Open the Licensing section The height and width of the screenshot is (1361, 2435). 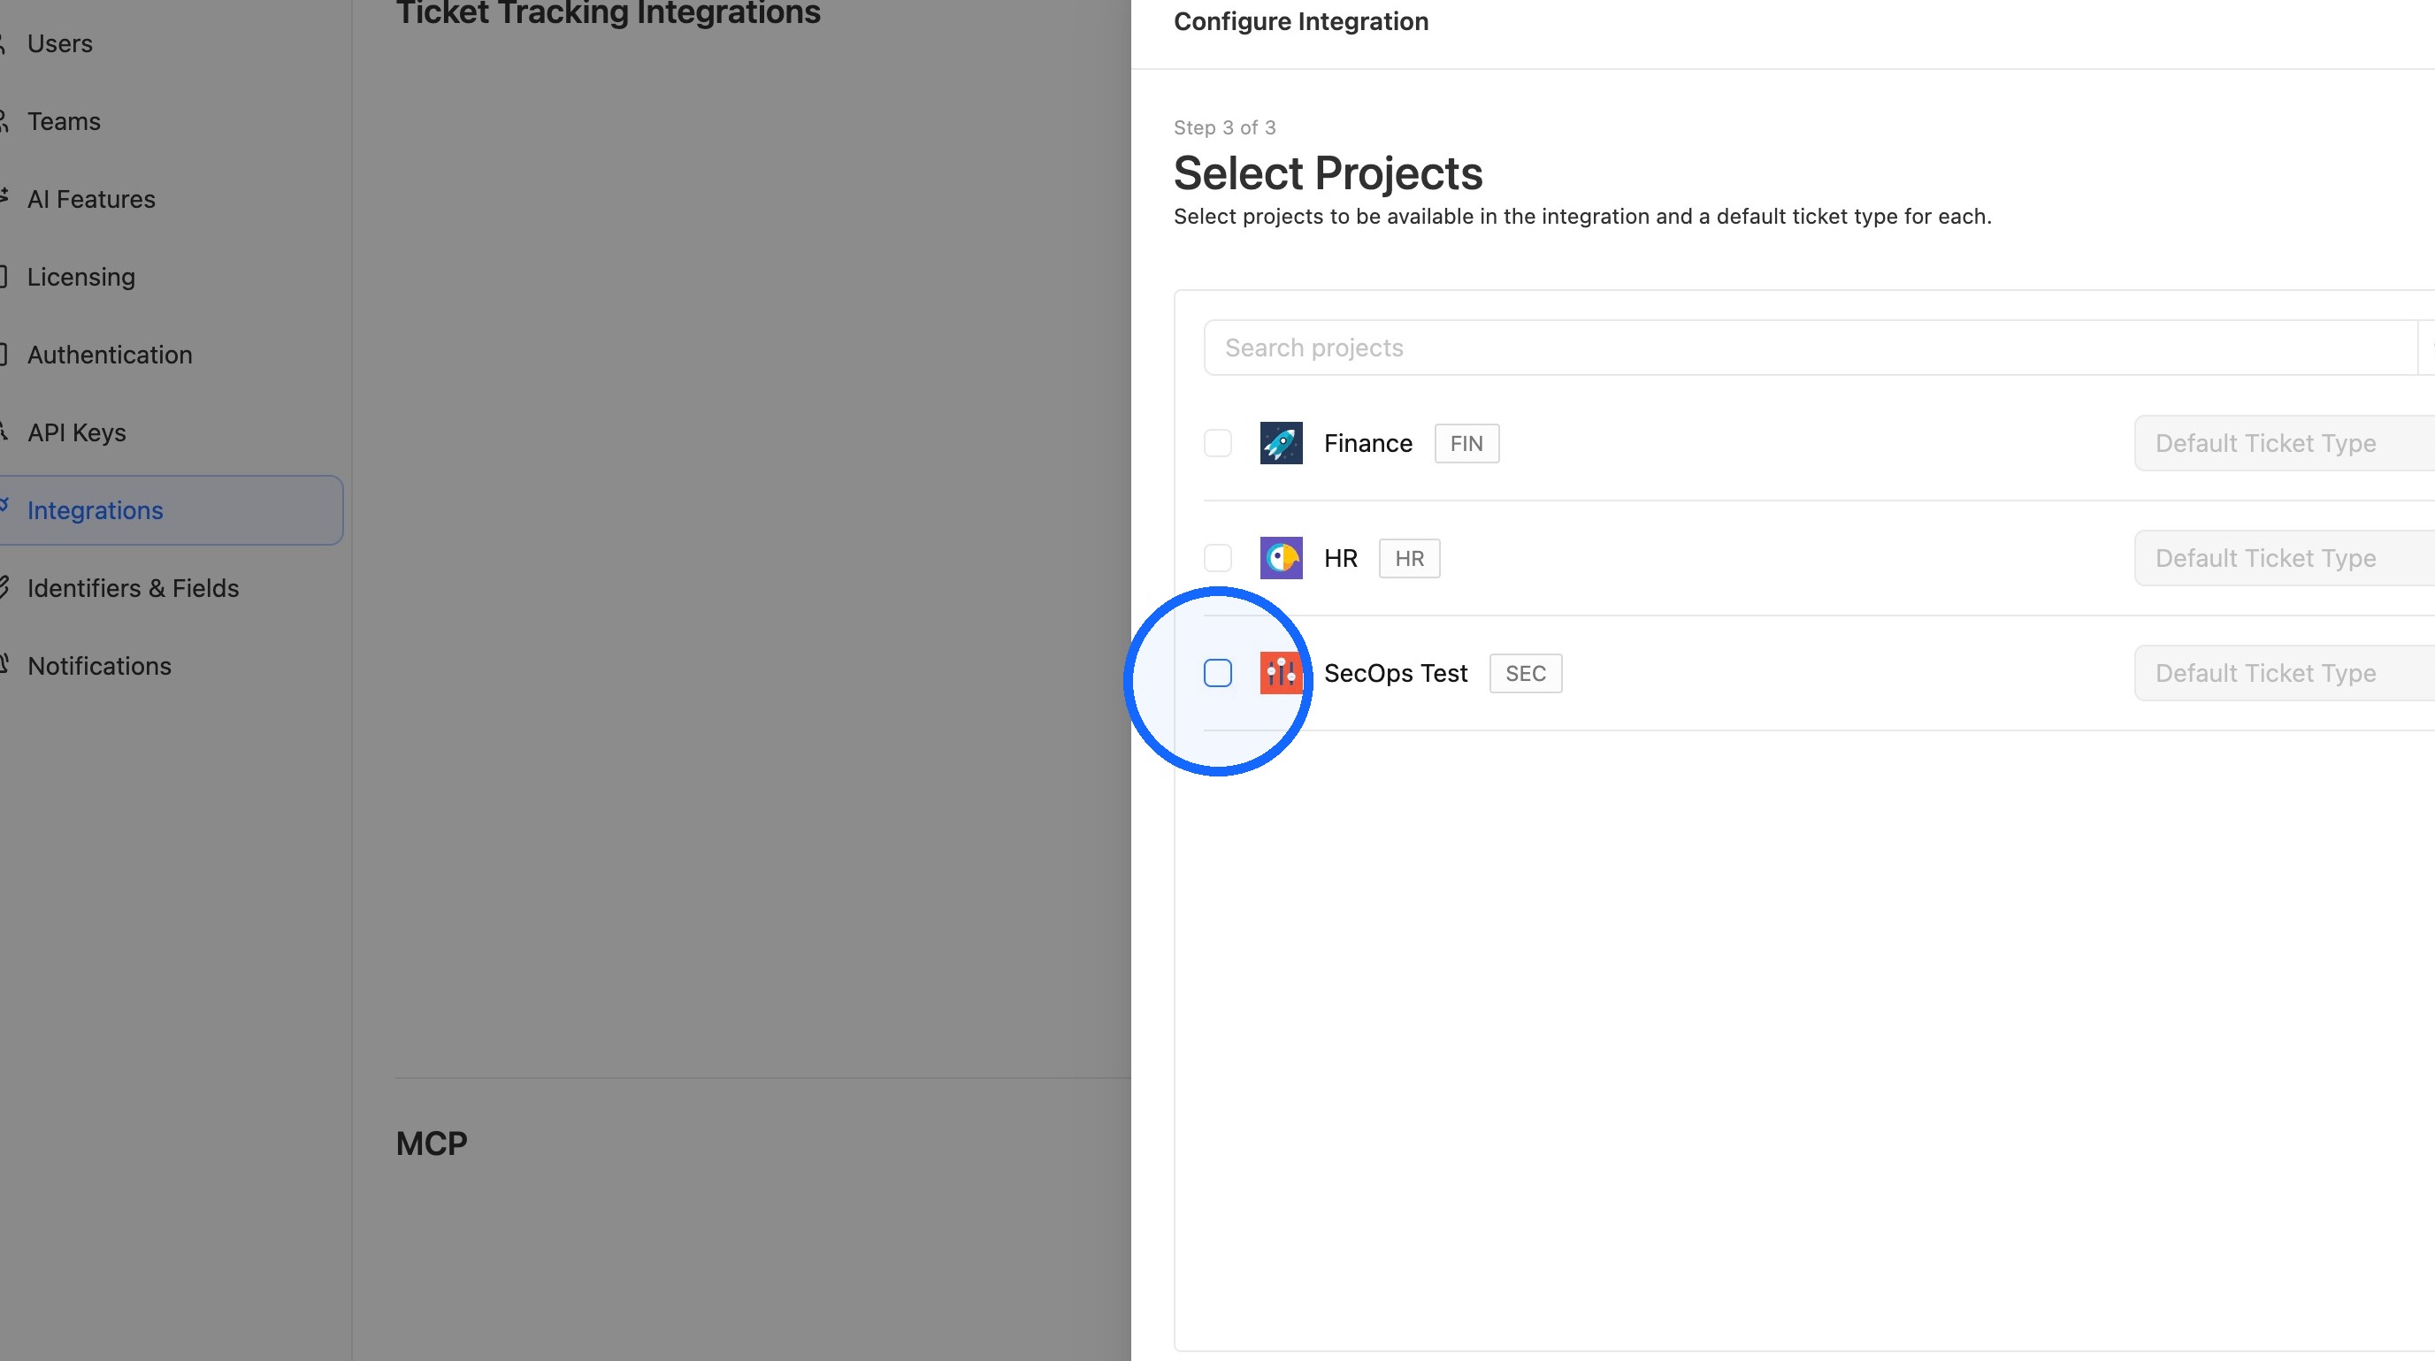80,277
